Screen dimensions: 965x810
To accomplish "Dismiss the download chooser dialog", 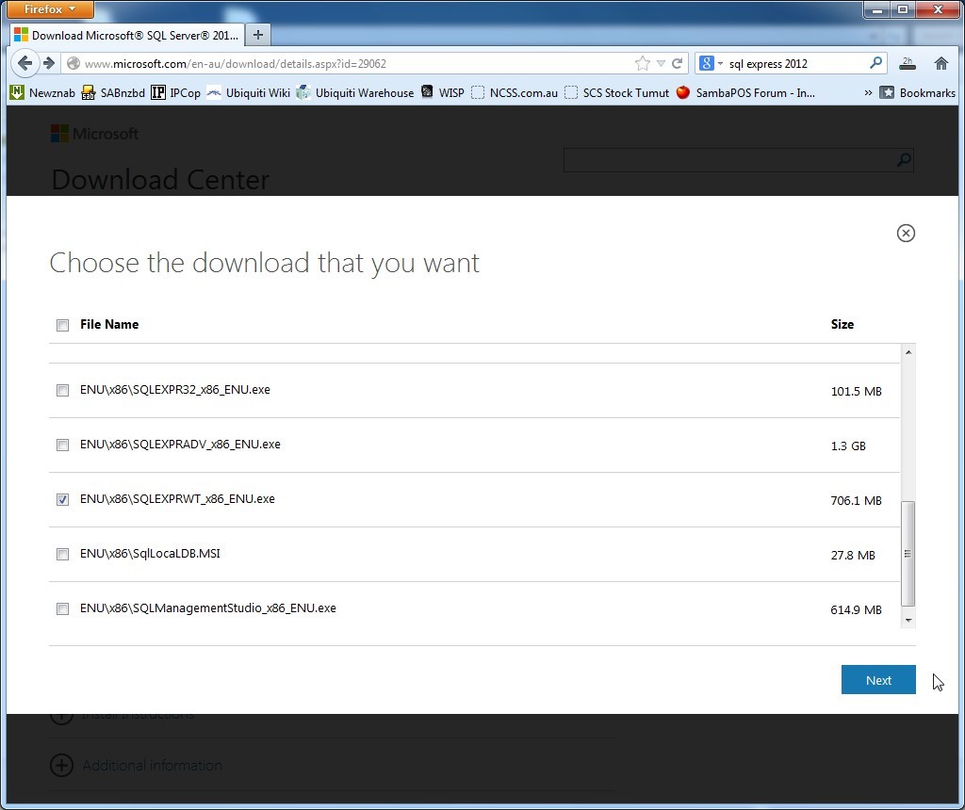I will click(x=906, y=233).
